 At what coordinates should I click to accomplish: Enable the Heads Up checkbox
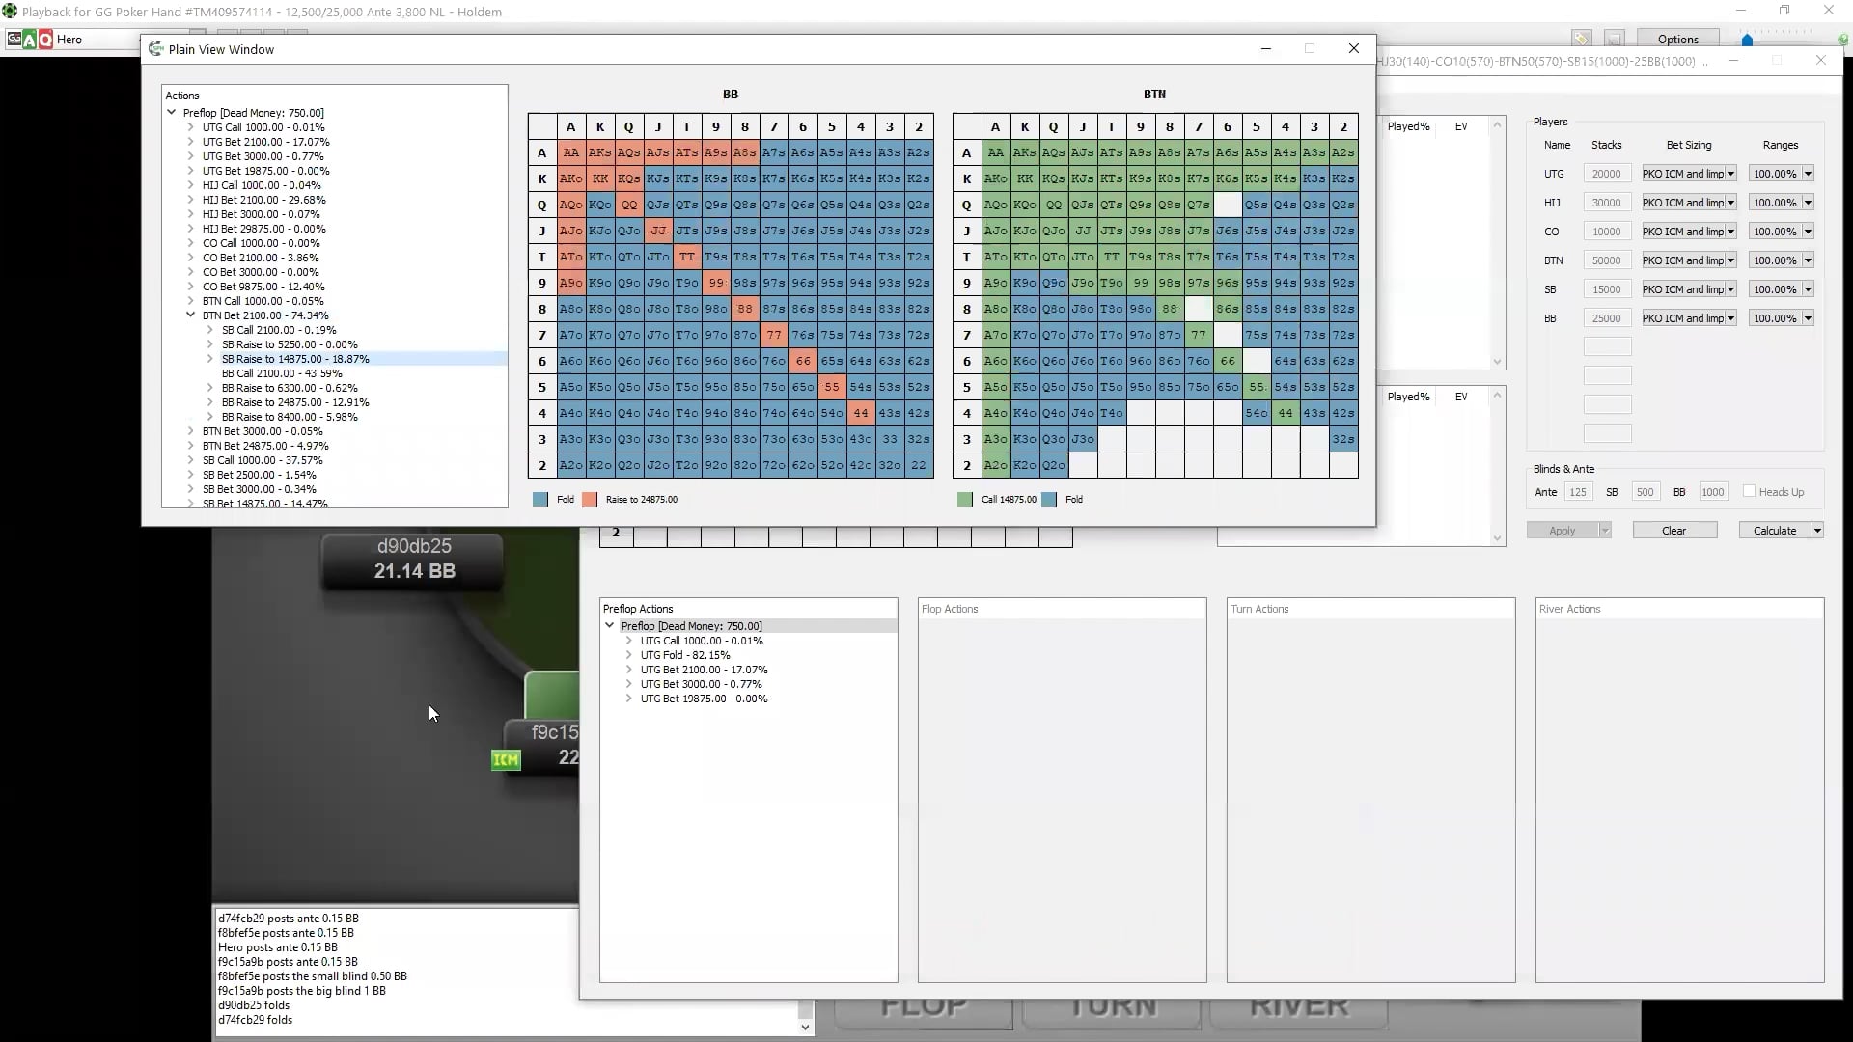point(1749,491)
